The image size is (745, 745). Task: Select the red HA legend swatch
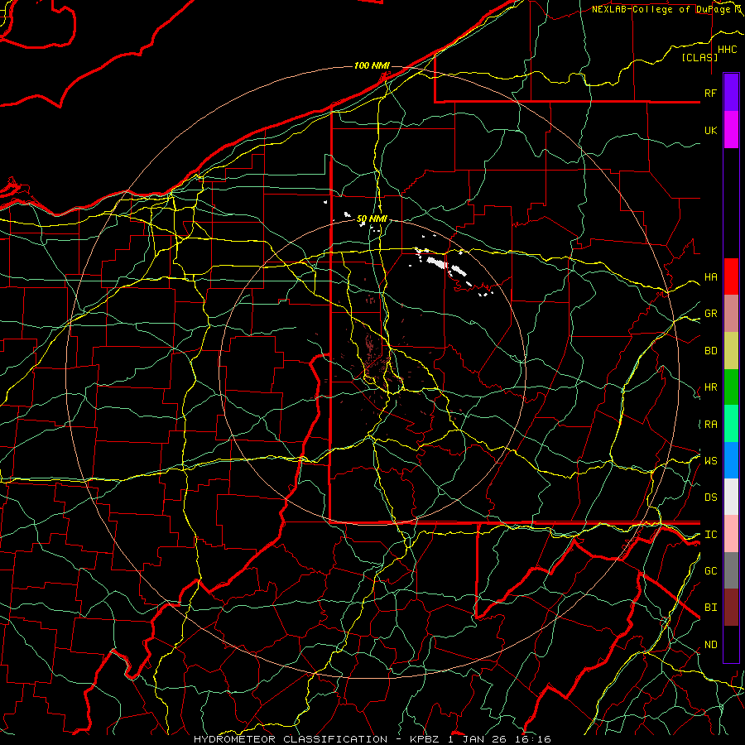click(731, 276)
